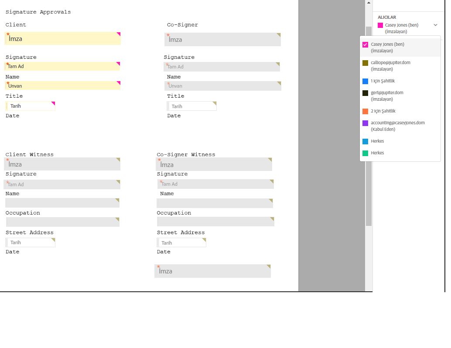Choose accounting@caseyjones.dom (Kabul Eden) entry
451x348 pixels.
[x=400, y=126]
